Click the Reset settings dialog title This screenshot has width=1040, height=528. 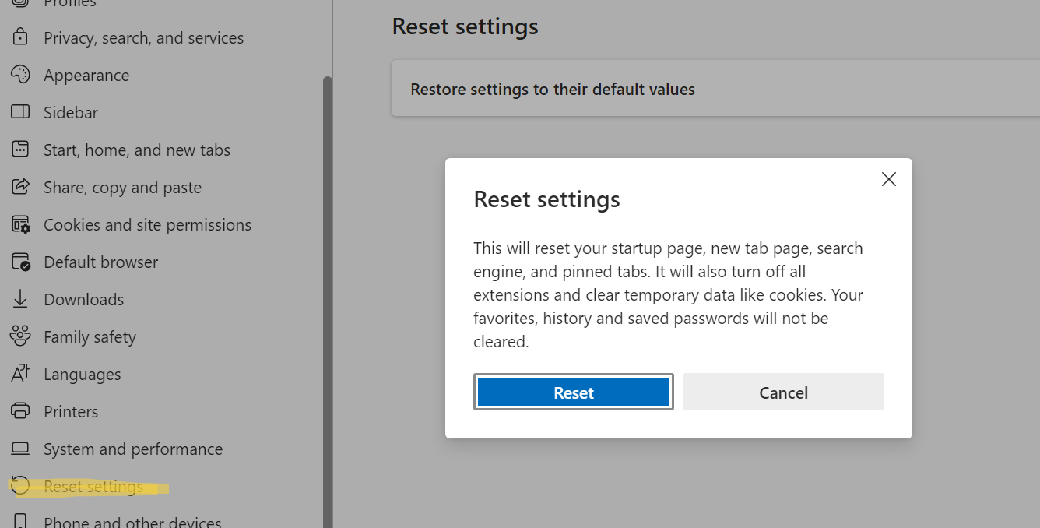[546, 199]
